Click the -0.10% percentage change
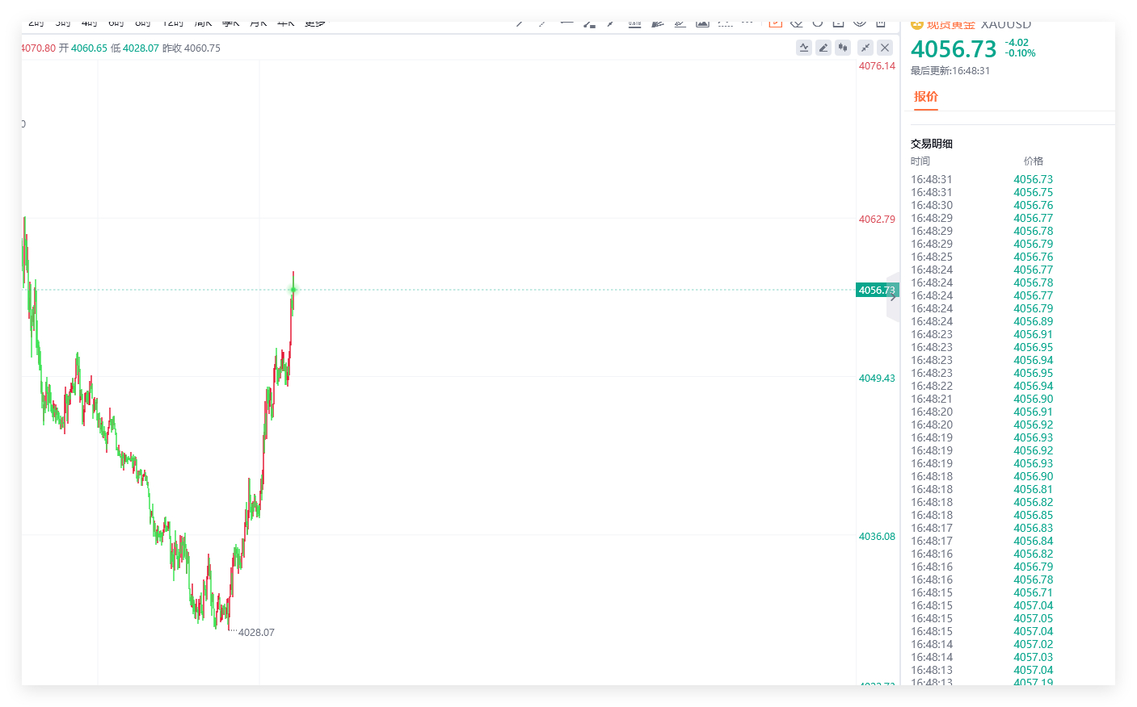Viewport: 1137px width, 707px height. coord(1021,53)
